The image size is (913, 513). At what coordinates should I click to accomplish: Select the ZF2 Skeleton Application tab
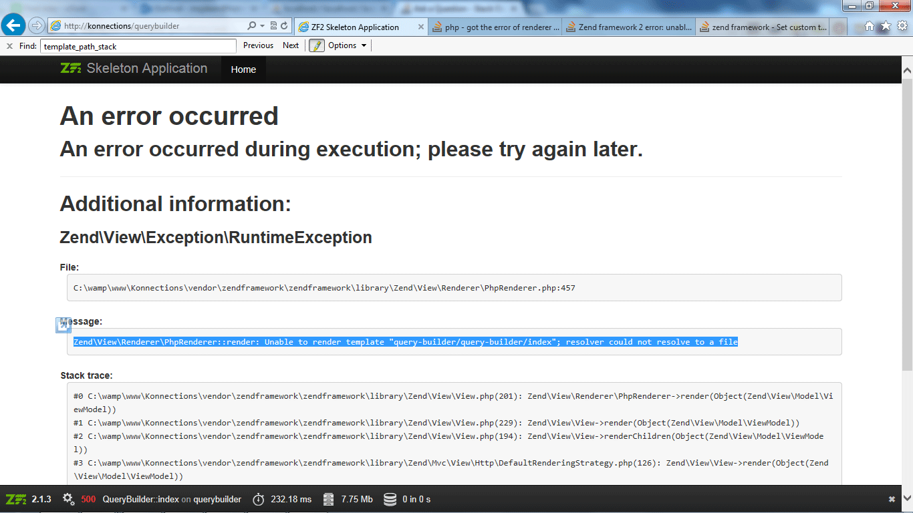pos(356,27)
